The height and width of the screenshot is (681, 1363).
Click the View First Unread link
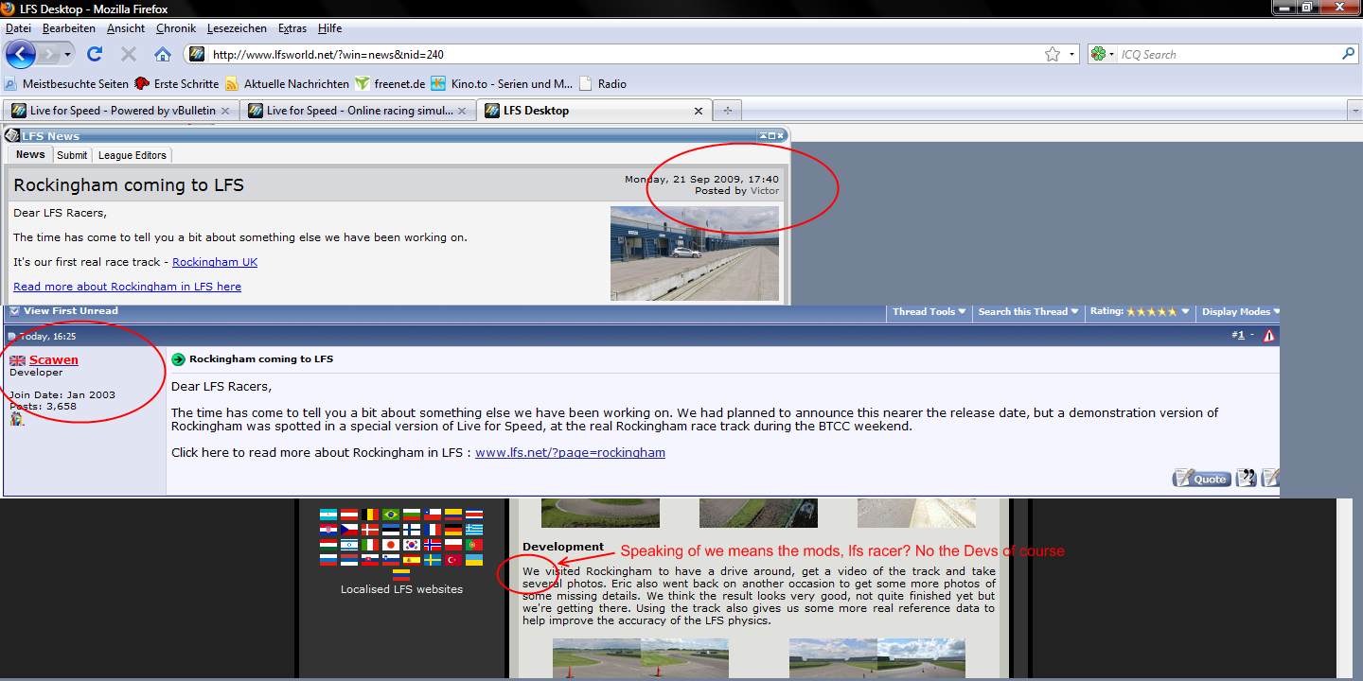tap(71, 311)
